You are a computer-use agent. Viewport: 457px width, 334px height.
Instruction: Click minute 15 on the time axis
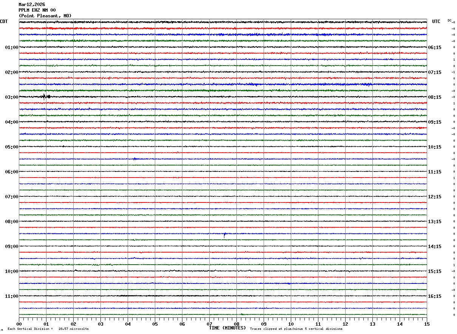click(426, 324)
